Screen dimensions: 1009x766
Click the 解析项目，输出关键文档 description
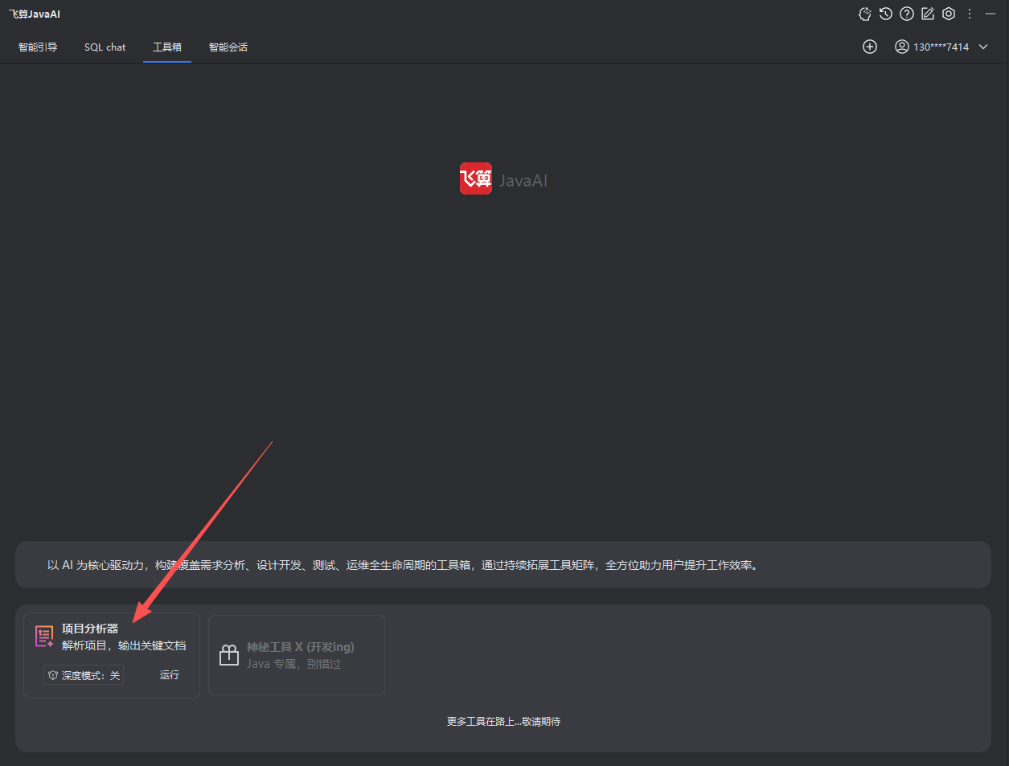click(x=124, y=645)
